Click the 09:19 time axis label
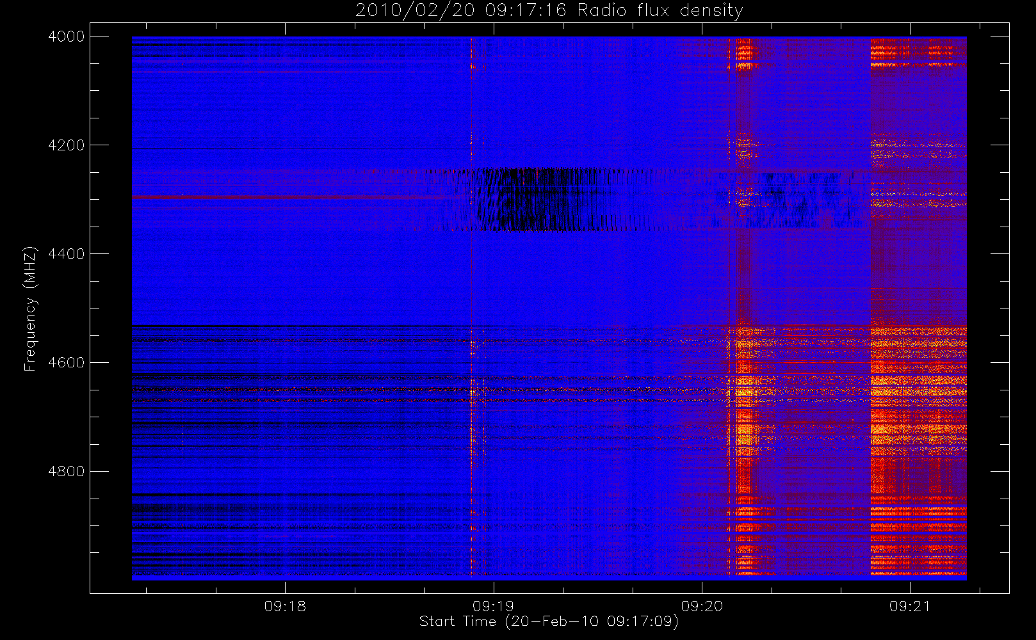The height and width of the screenshot is (640, 1036). [x=493, y=606]
